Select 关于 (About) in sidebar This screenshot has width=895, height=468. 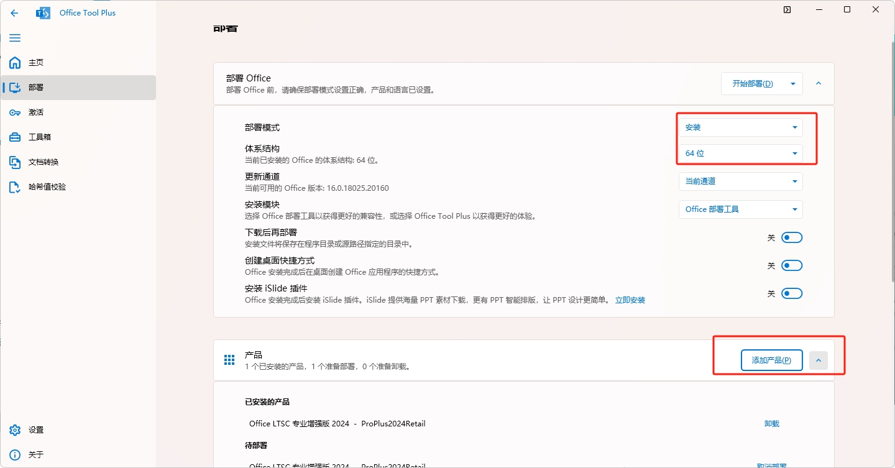click(36, 454)
